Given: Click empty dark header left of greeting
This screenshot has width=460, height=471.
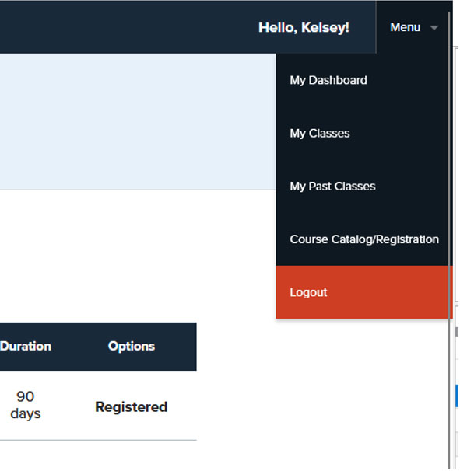Looking at the screenshot, I should click(126, 27).
